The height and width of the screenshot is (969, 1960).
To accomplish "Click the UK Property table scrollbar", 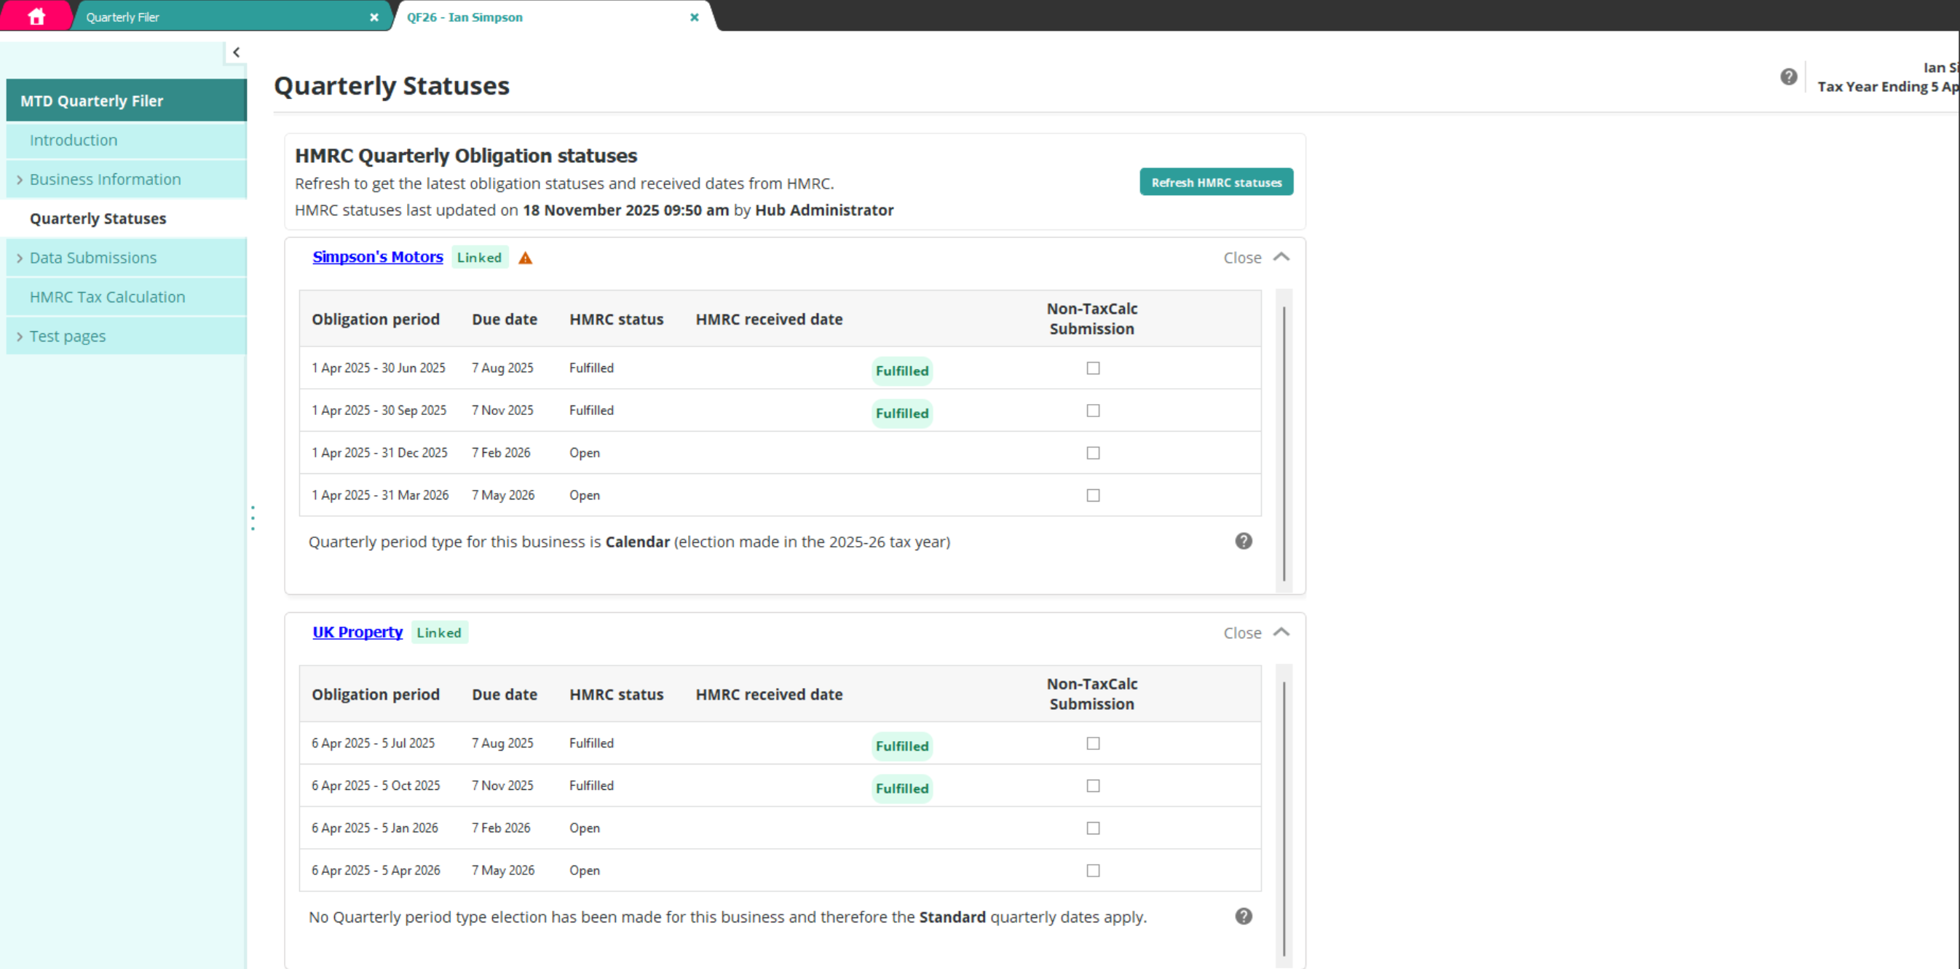I will (1284, 818).
